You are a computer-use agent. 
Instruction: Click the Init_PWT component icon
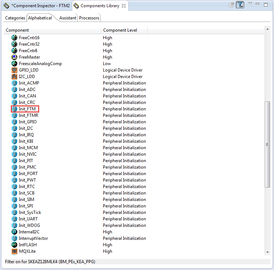(14, 180)
